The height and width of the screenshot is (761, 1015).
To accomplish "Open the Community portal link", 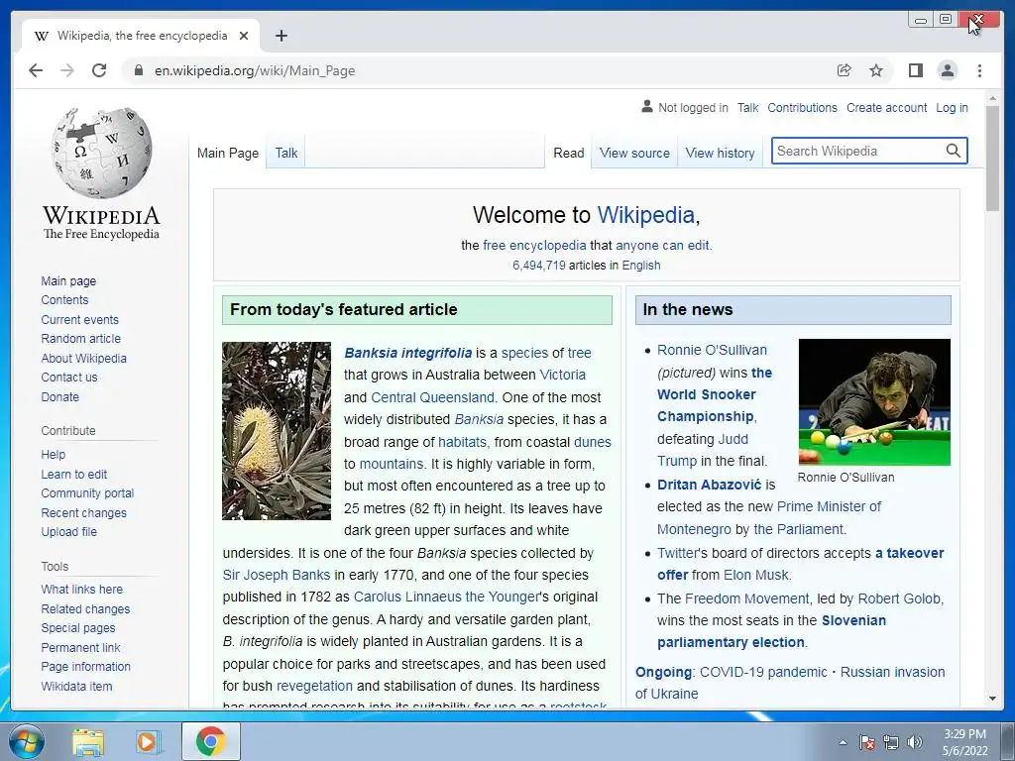I will point(87,493).
